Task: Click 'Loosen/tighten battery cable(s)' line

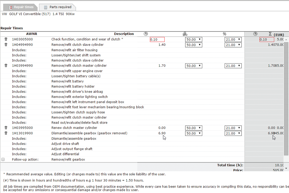Action: pyautogui.click(x=76, y=76)
